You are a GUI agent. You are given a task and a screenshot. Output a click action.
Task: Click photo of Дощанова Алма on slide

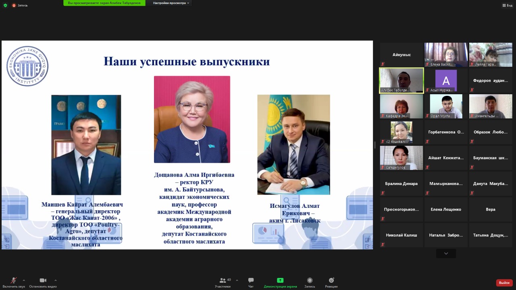click(x=192, y=119)
